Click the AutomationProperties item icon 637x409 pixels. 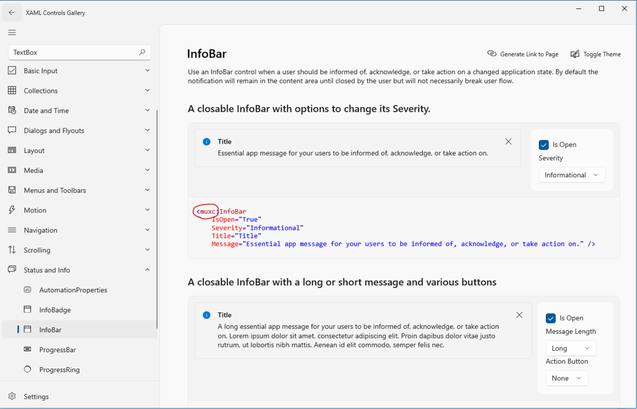click(28, 290)
